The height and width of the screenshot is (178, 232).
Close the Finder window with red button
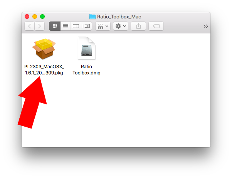click(x=27, y=16)
